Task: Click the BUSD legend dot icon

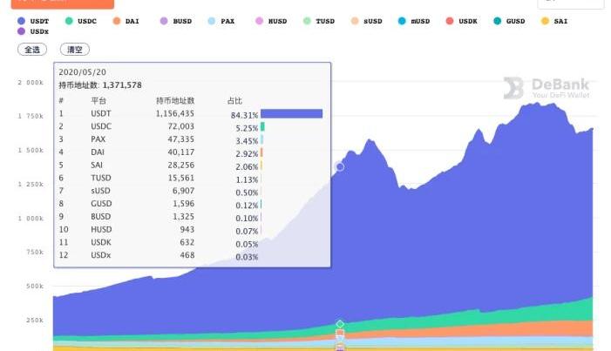Action: pyautogui.click(x=163, y=20)
